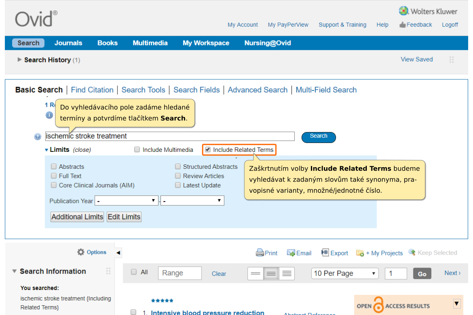Switch to title-only results view icon

255,273
